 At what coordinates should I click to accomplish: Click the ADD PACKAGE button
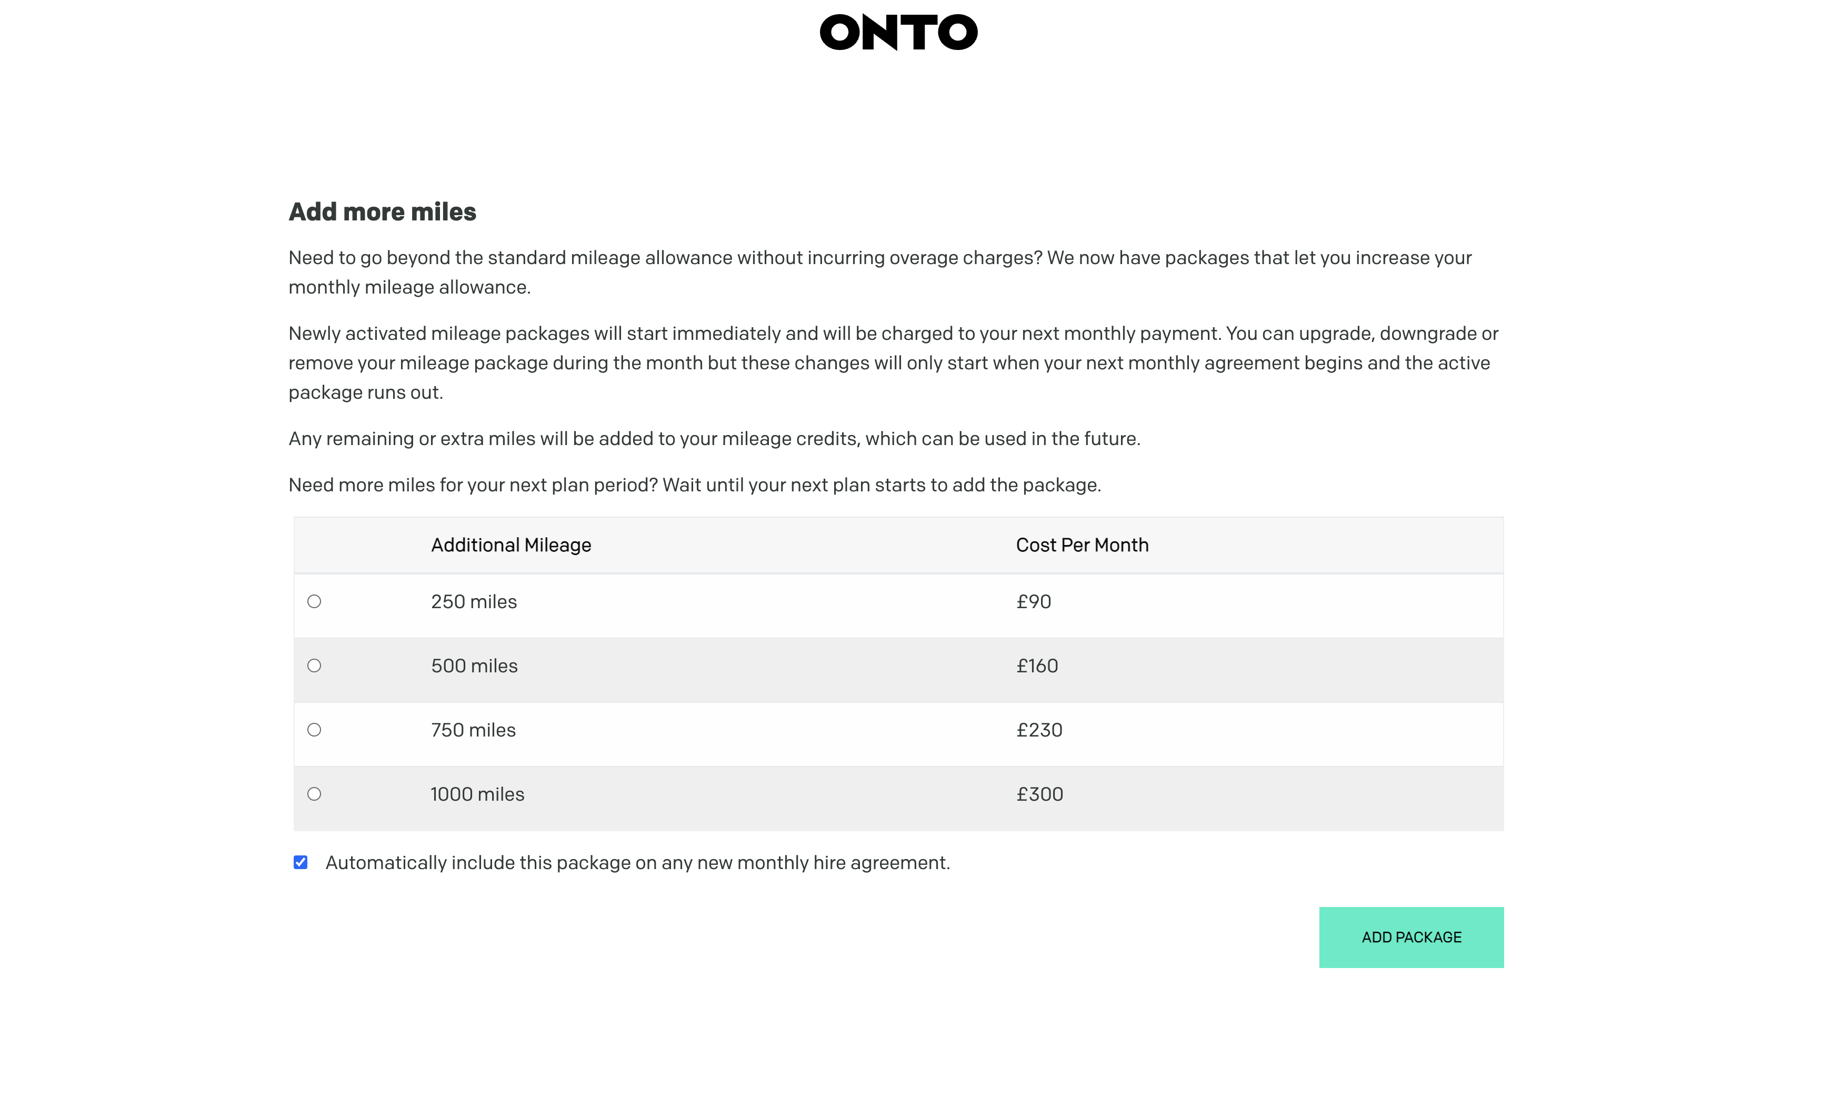[1411, 937]
